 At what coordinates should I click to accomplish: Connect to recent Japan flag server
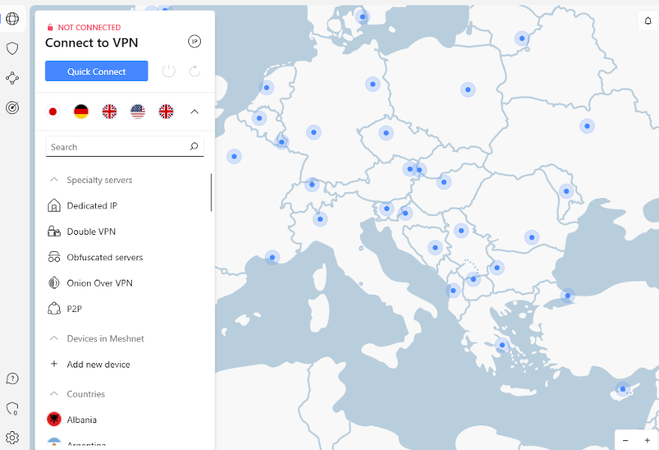click(x=52, y=112)
